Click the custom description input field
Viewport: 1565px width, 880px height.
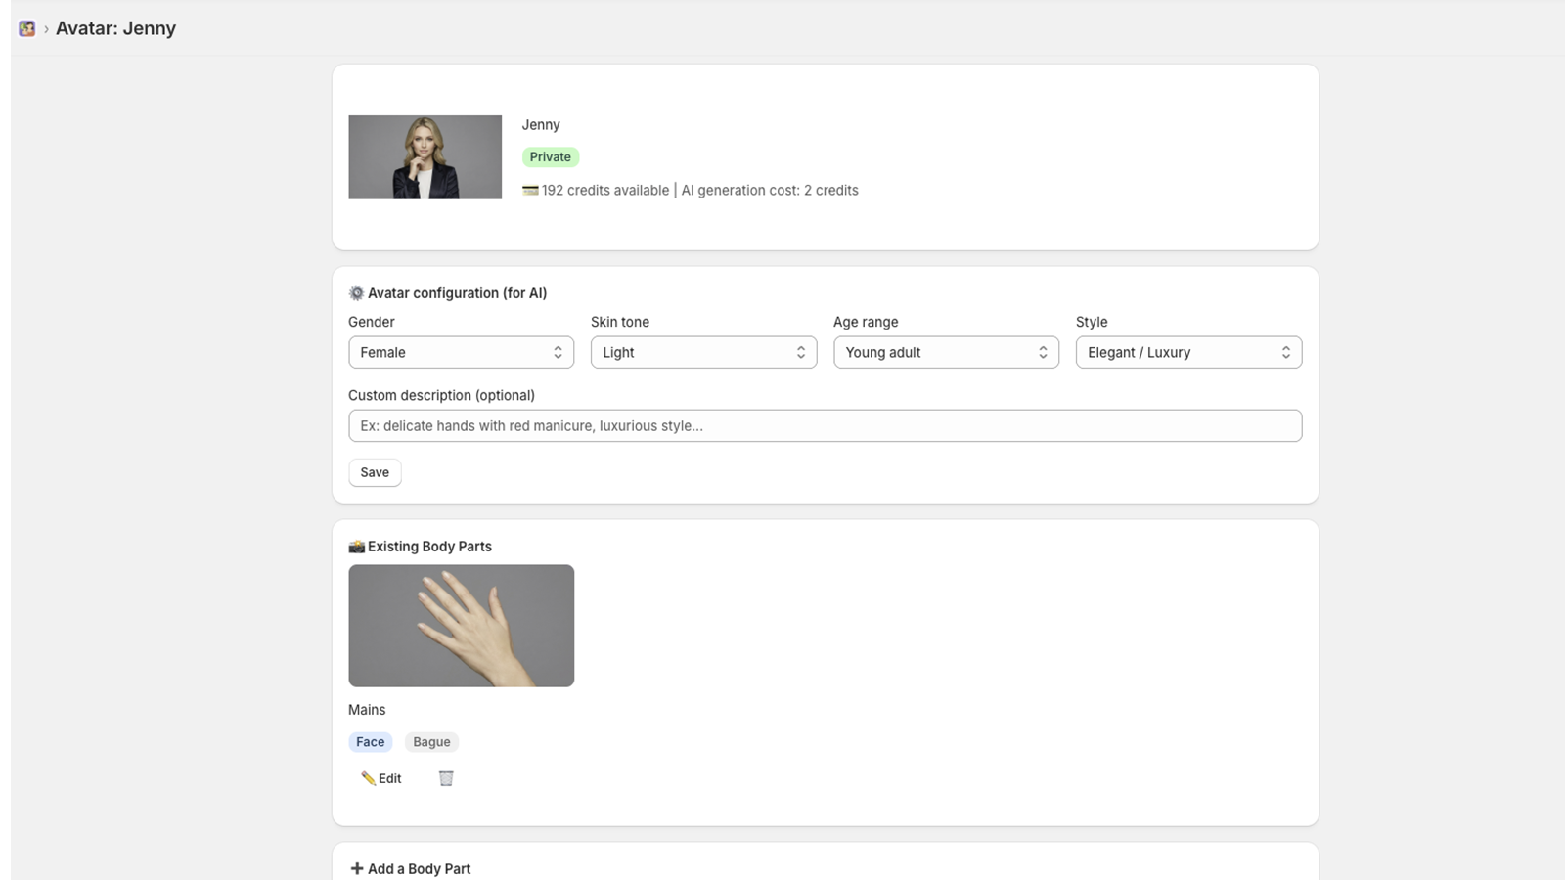[825, 425]
